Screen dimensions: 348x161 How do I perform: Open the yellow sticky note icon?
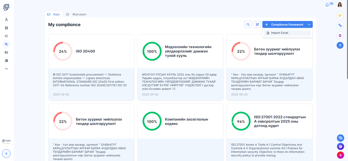pos(340,15)
